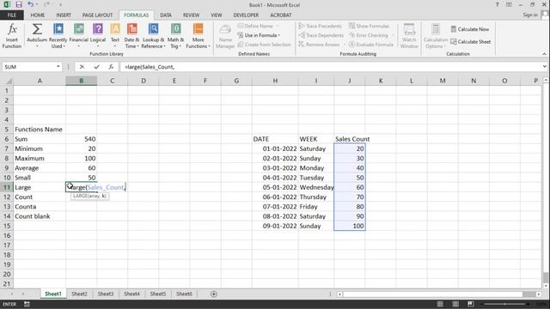
Task: Open Lookup & Reference functions
Action: coord(153,36)
